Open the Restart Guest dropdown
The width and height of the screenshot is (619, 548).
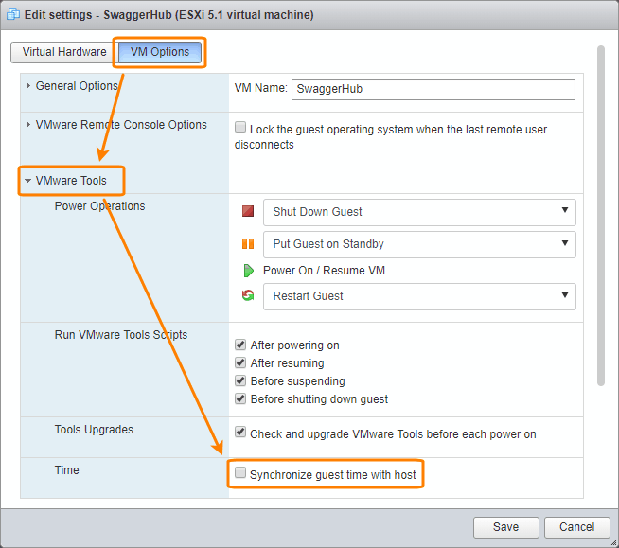pyautogui.click(x=419, y=296)
